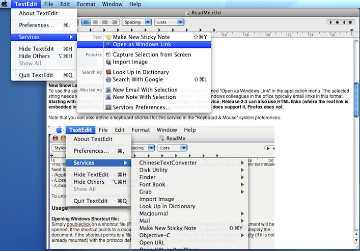The height and width of the screenshot is (251, 360).
Task: Click the Mail entry in the embedded screenshot
Action: tap(190, 221)
